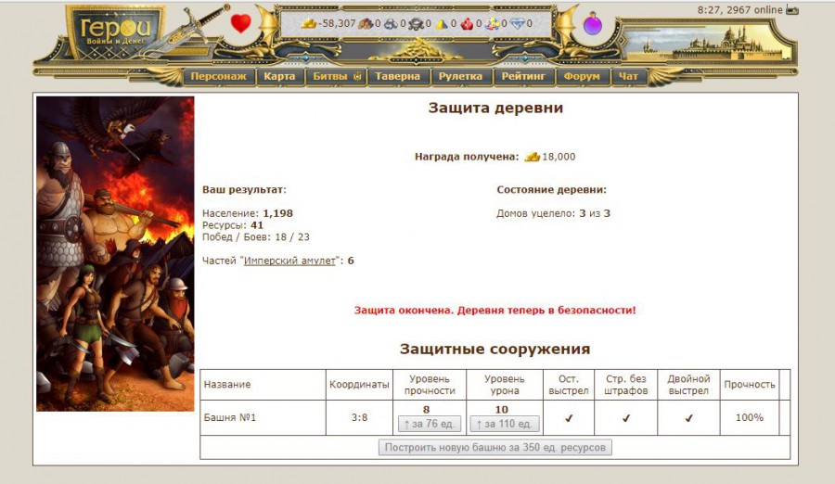Open the Имперский амулет link
Viewport: 835px width, 484px height.
[289, 261]
